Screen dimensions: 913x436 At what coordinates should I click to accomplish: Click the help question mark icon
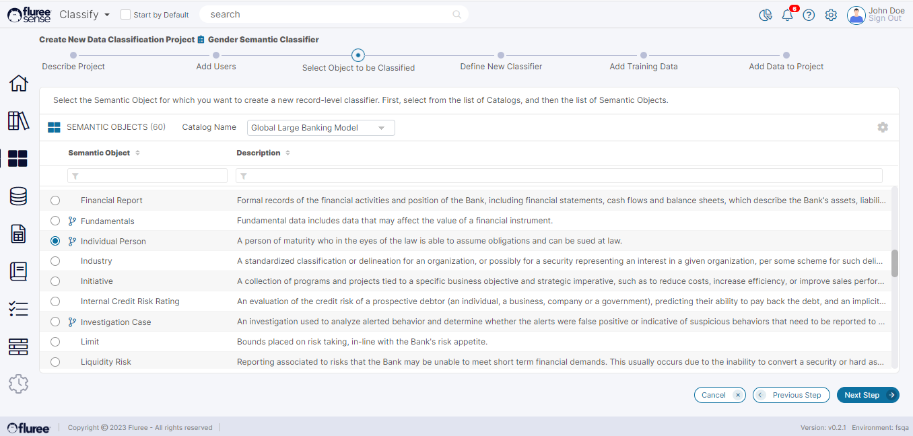click(x=809, y=15)
